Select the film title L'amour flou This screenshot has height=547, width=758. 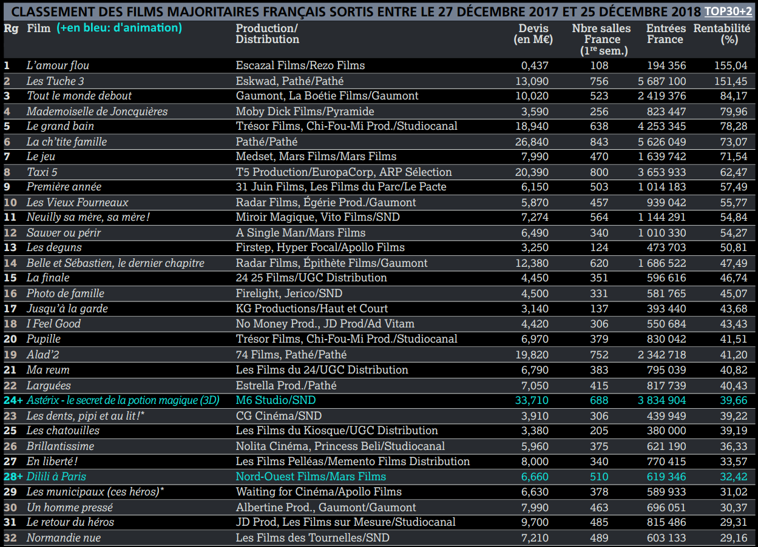[58, 65]
